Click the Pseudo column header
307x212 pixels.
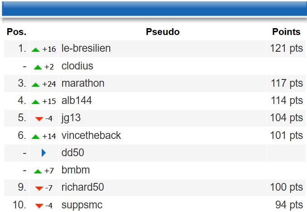pyautogui.click(x=162, y=32)
